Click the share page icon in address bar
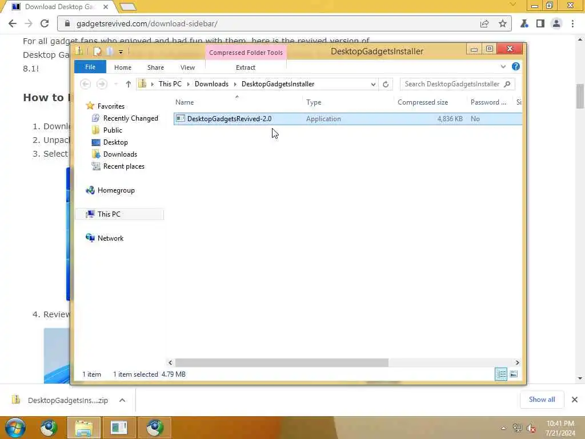The width and height of the screenshot is (585, 439). (x=484, y=24)
